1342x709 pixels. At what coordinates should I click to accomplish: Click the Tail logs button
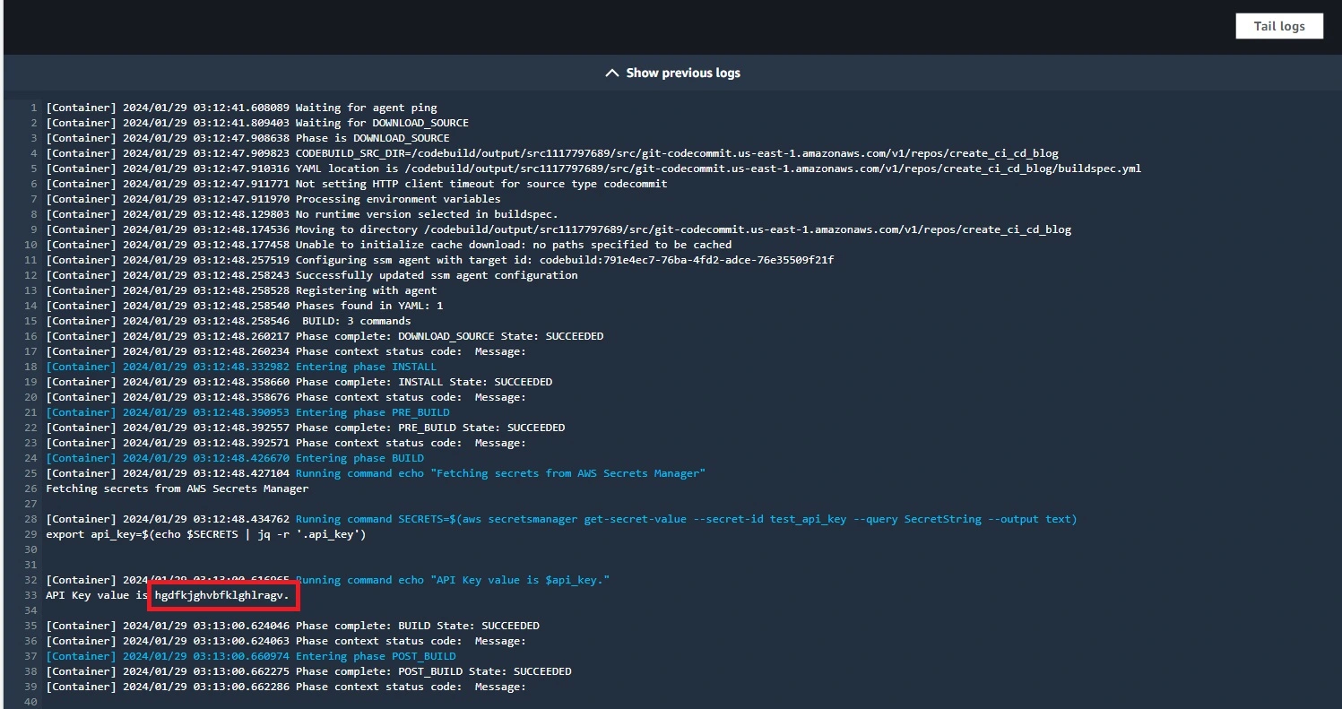1279,26
